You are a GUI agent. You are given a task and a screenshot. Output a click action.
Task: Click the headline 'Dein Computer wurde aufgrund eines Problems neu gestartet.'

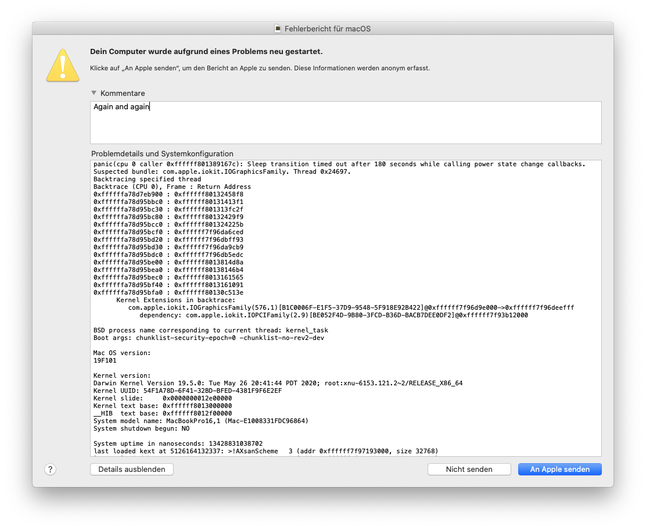point(206,52)
